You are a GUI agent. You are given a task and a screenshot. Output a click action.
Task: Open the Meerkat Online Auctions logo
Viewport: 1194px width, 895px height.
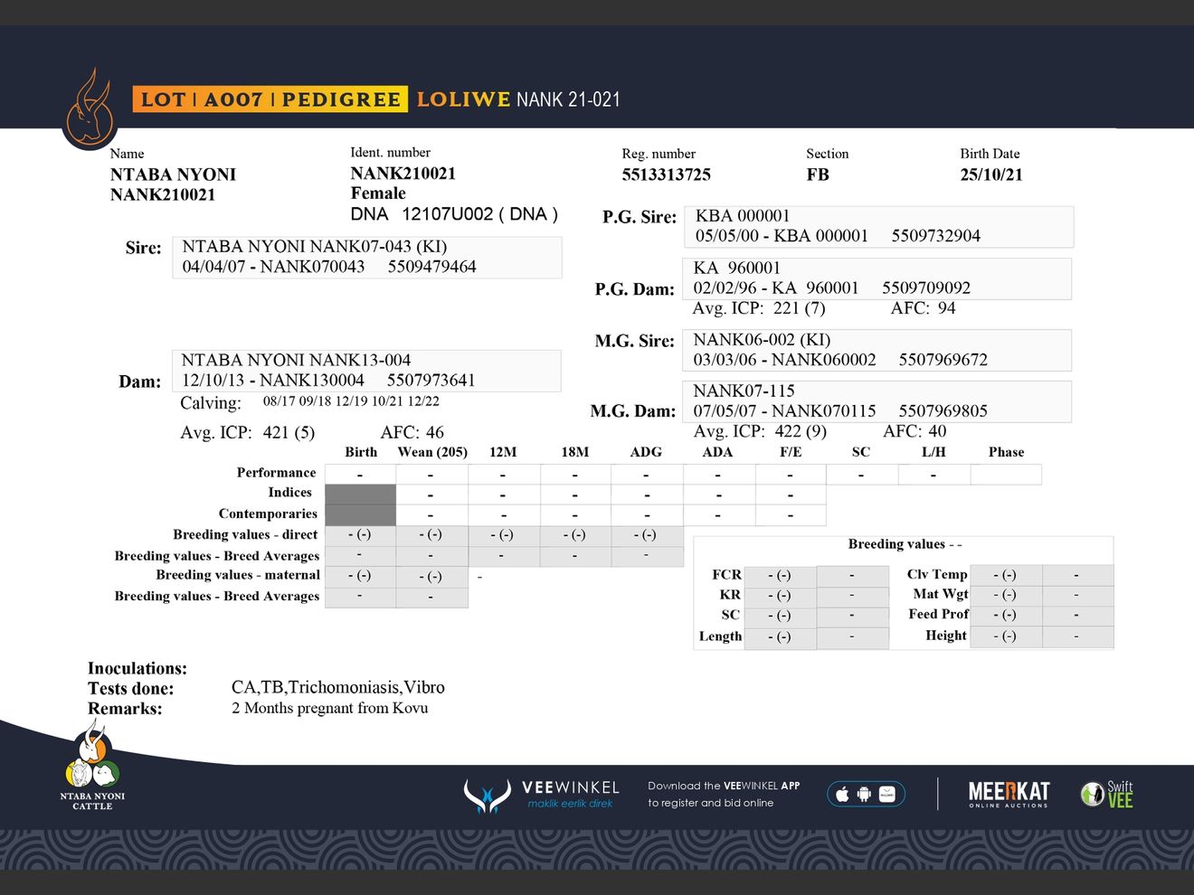tap(1009, 795)
